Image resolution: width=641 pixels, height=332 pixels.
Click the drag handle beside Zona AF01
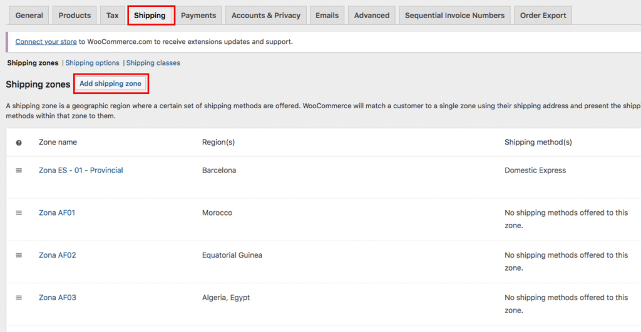pyautogui.click(x=19, y=213)
